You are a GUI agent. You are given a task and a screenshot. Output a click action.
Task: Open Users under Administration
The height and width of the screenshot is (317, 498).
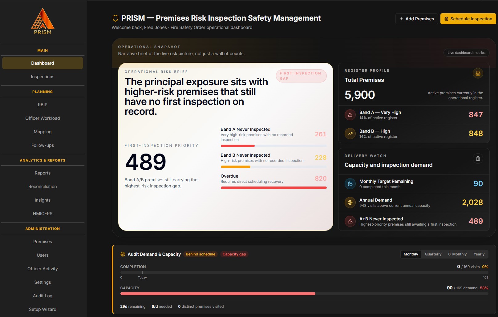[x=43, y=255]
